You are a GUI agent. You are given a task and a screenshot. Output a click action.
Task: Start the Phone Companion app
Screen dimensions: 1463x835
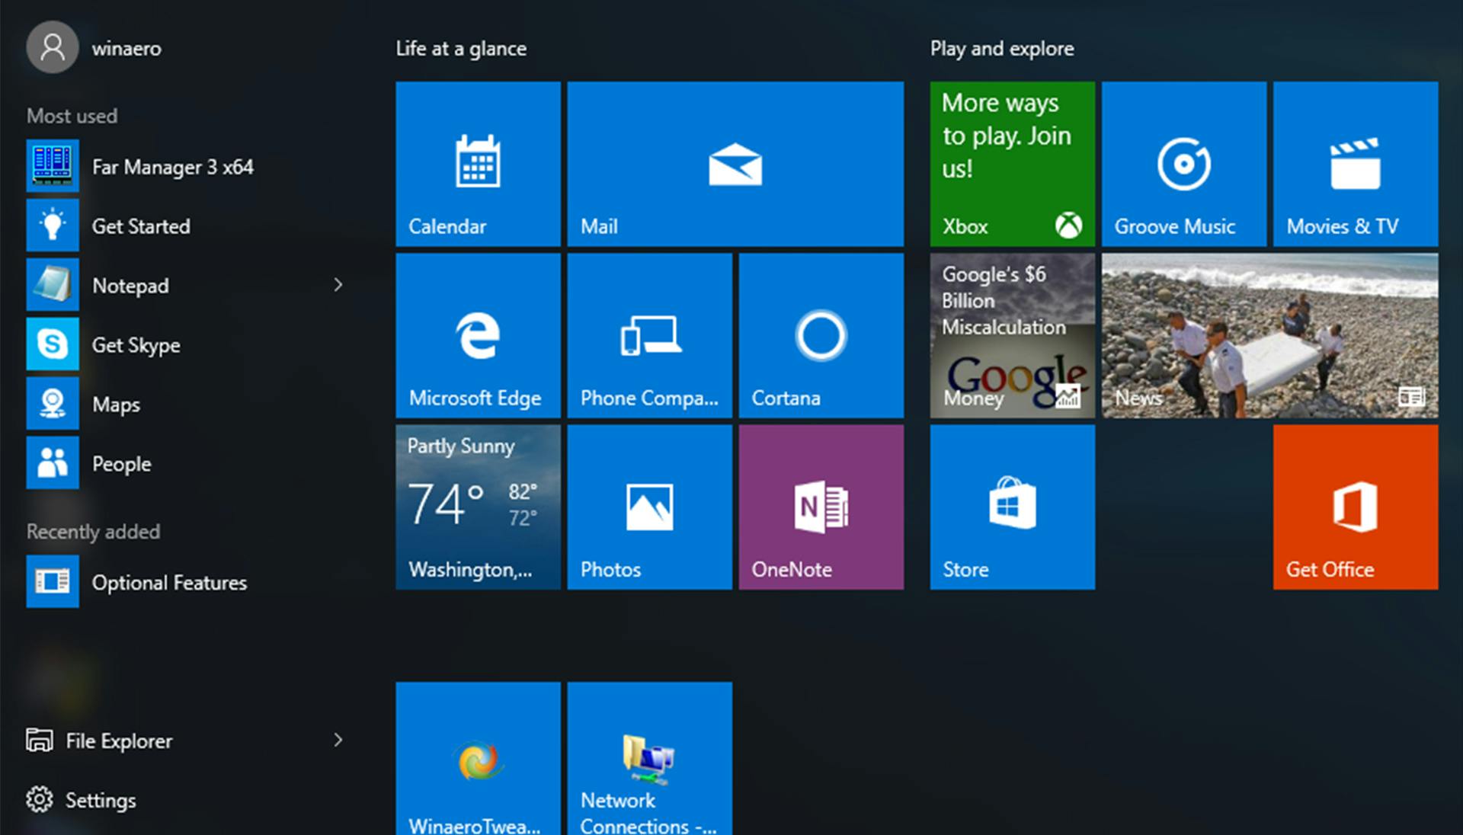click(x=648, y=335)
